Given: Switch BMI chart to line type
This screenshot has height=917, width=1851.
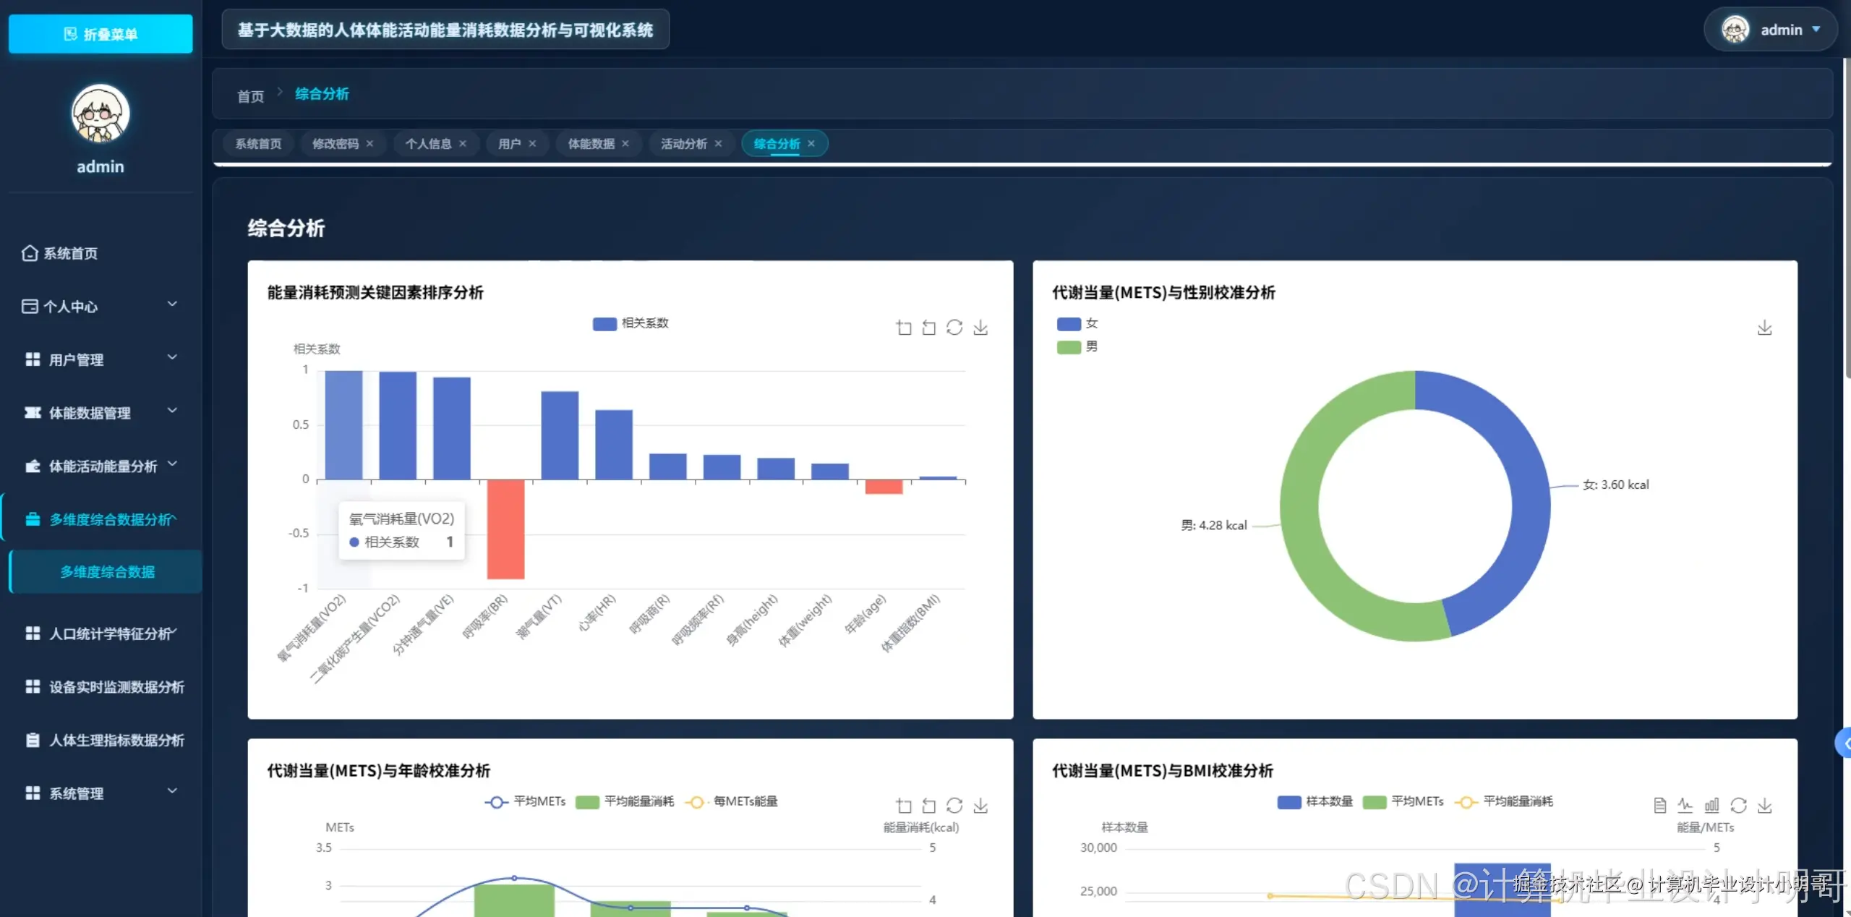Looking at the screenshot, I should [x=1685, y=805].
